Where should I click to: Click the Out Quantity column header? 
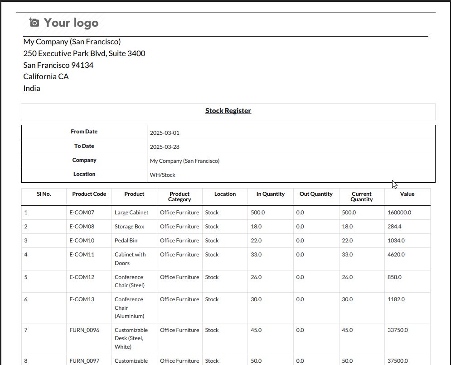coord(316,194)
